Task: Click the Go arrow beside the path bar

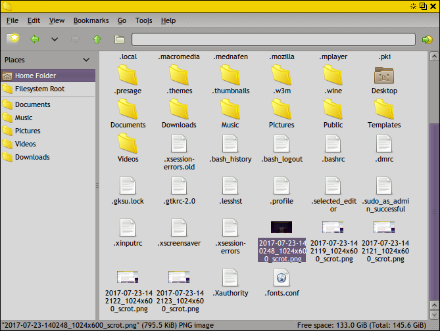Action: pos(427,39)
